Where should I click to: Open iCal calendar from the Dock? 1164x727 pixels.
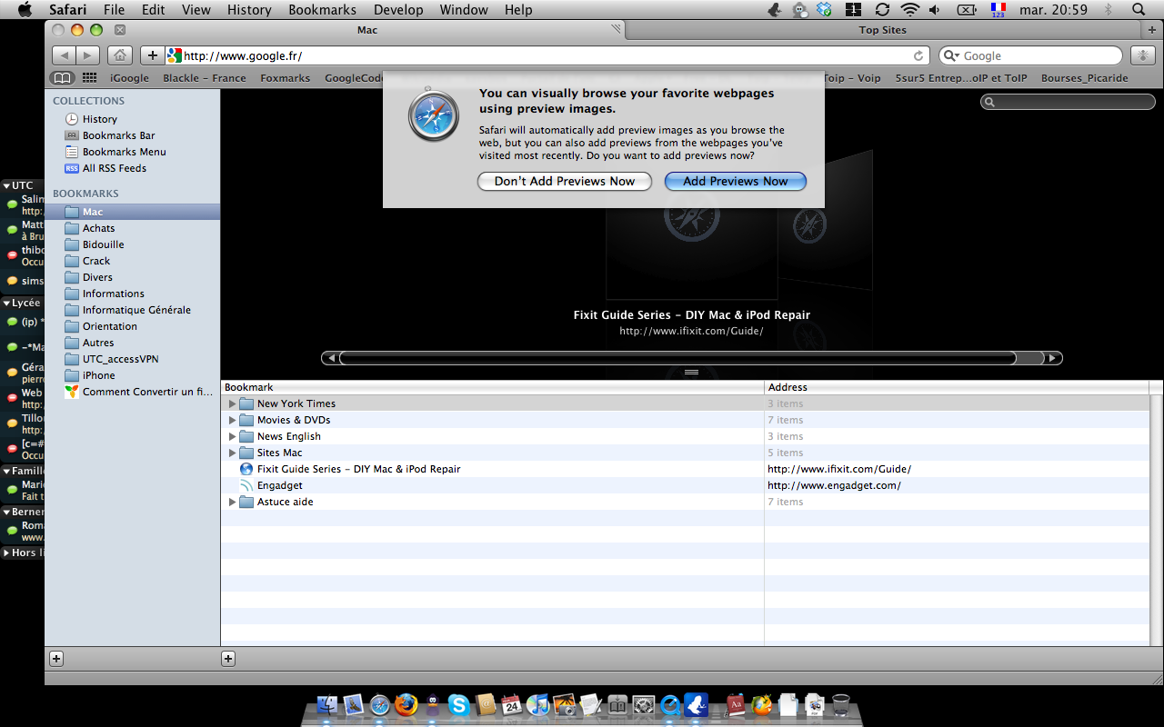pos(511,704)
